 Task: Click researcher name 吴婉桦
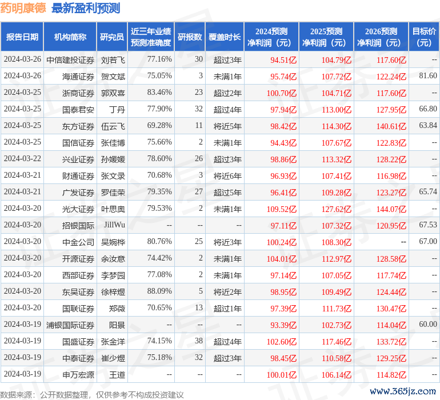[113, 242]
